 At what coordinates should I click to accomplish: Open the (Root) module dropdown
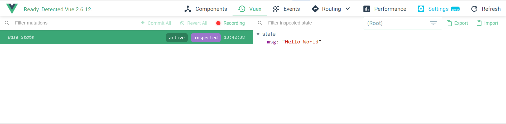tap(402, 23)
